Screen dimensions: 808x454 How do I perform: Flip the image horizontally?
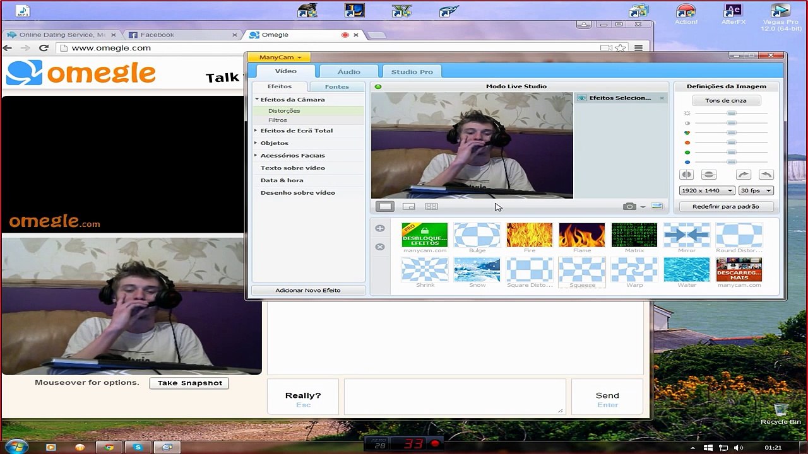point(687,175)
